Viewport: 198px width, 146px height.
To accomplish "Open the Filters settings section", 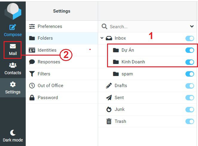I will [x=62, y=74].
